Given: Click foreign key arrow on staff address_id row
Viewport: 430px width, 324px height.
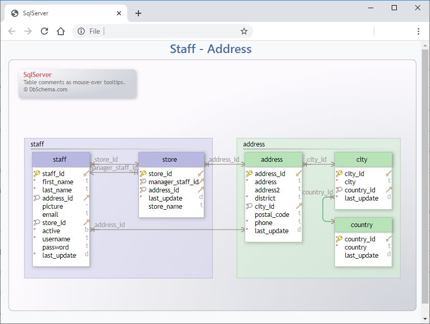Looking at the screenshot, I should pos(86,197).
